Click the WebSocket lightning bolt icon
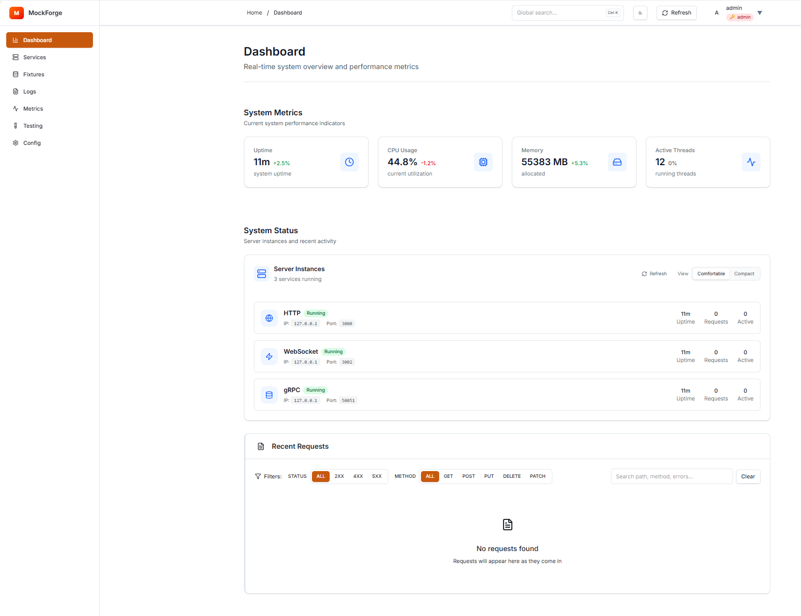The width and height of the screenshot is (801, 616). [269, 357]
